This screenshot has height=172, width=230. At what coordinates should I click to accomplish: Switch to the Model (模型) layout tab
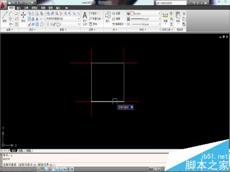14,151
